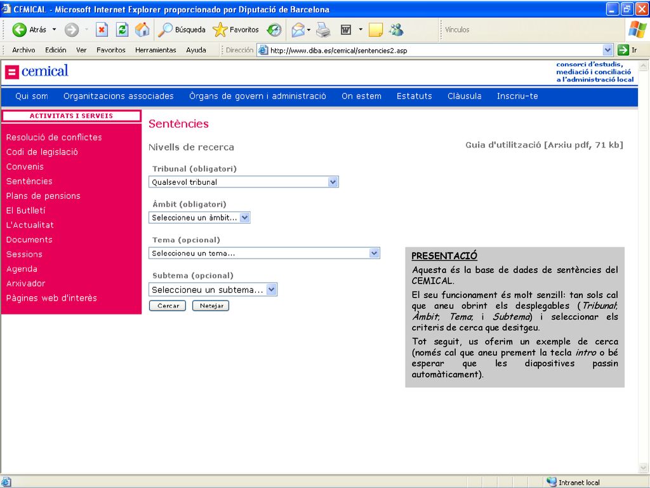Open the address bar history dropdown
650x488 pixels.
pyautogui.click(x=607, y=50)
